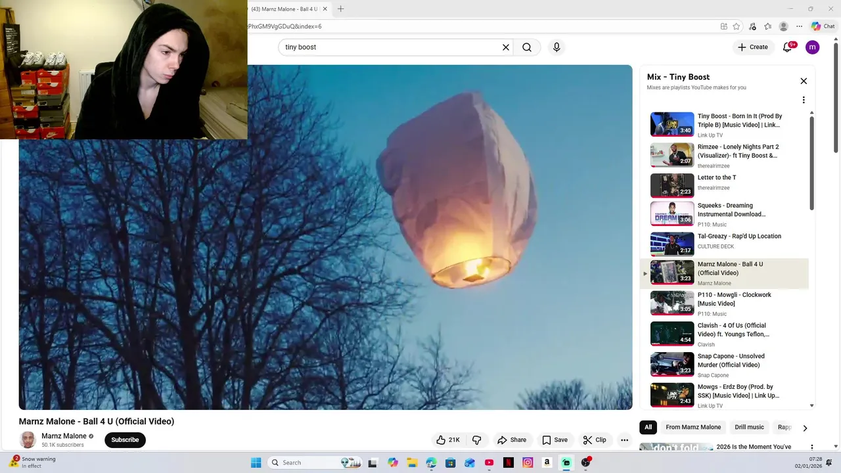
Task: Open Marnz Malone channel name link
Action: pos(64,436)
